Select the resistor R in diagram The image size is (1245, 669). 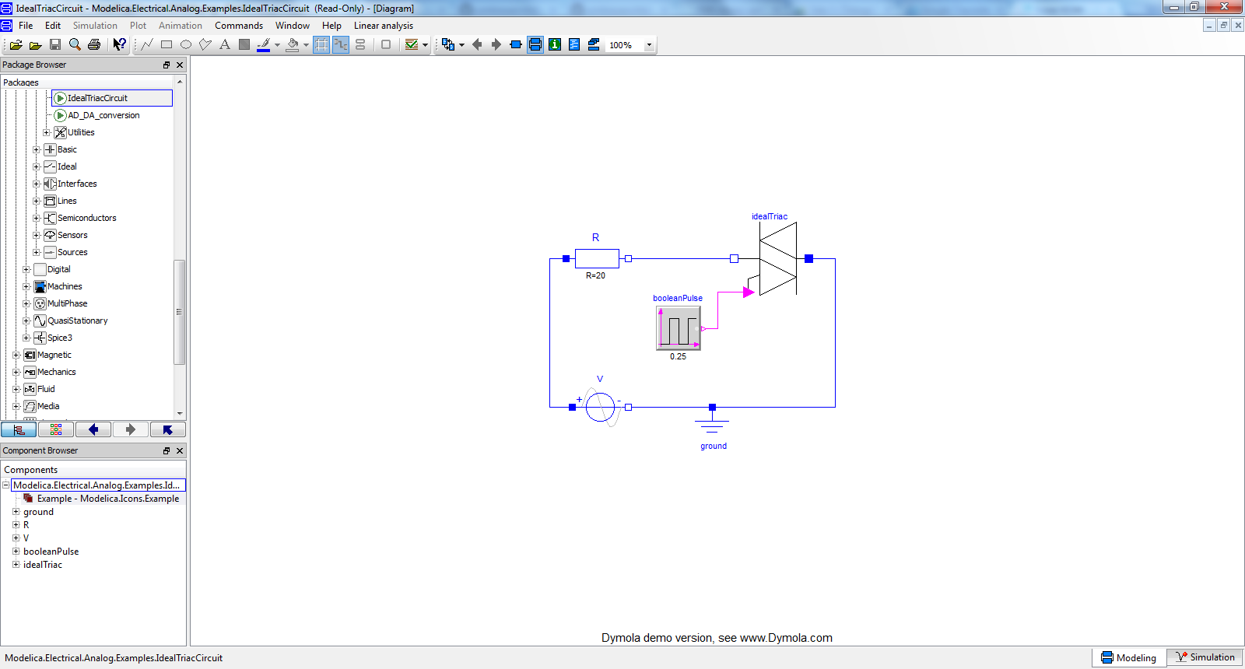pos(597,258)
